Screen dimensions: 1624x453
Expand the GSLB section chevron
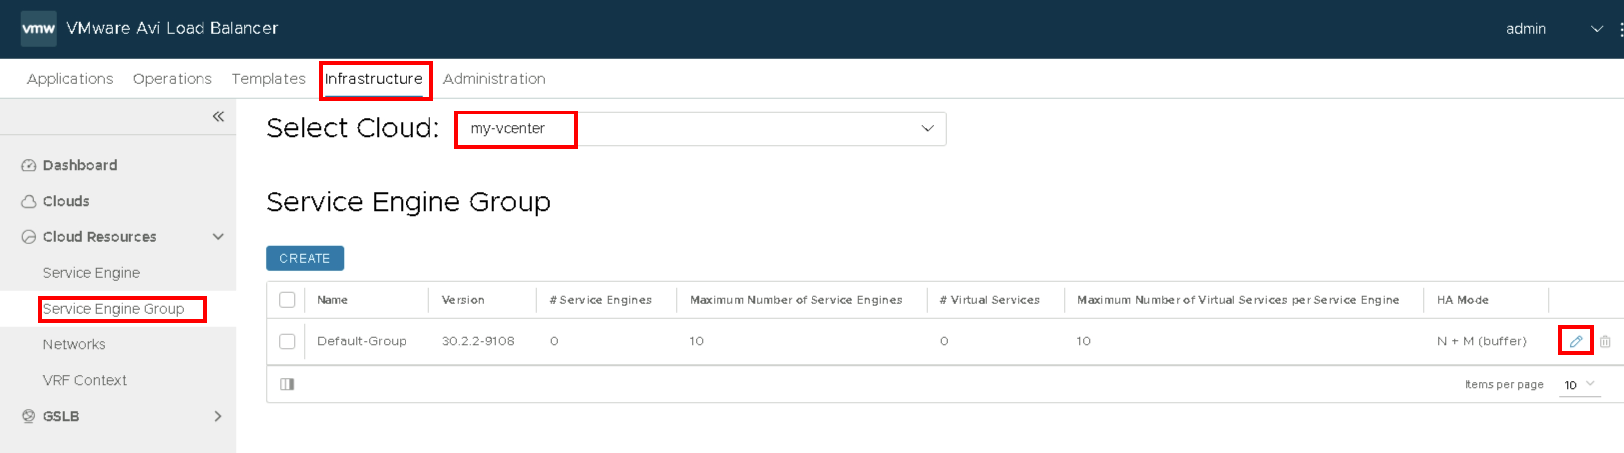(x=219, y=416)
